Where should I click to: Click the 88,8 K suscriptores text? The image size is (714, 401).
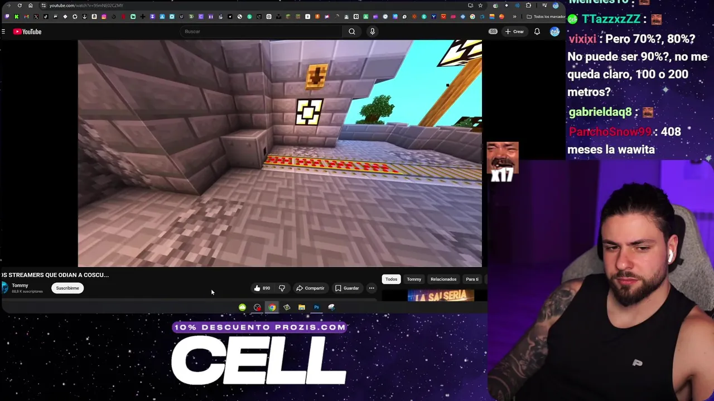coord(27,292)
